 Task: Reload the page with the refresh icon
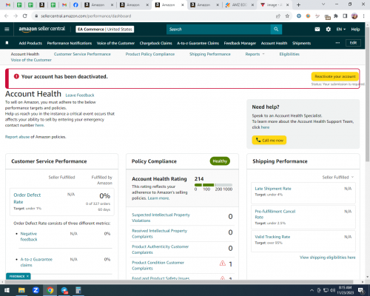click(x=24, y=16)
